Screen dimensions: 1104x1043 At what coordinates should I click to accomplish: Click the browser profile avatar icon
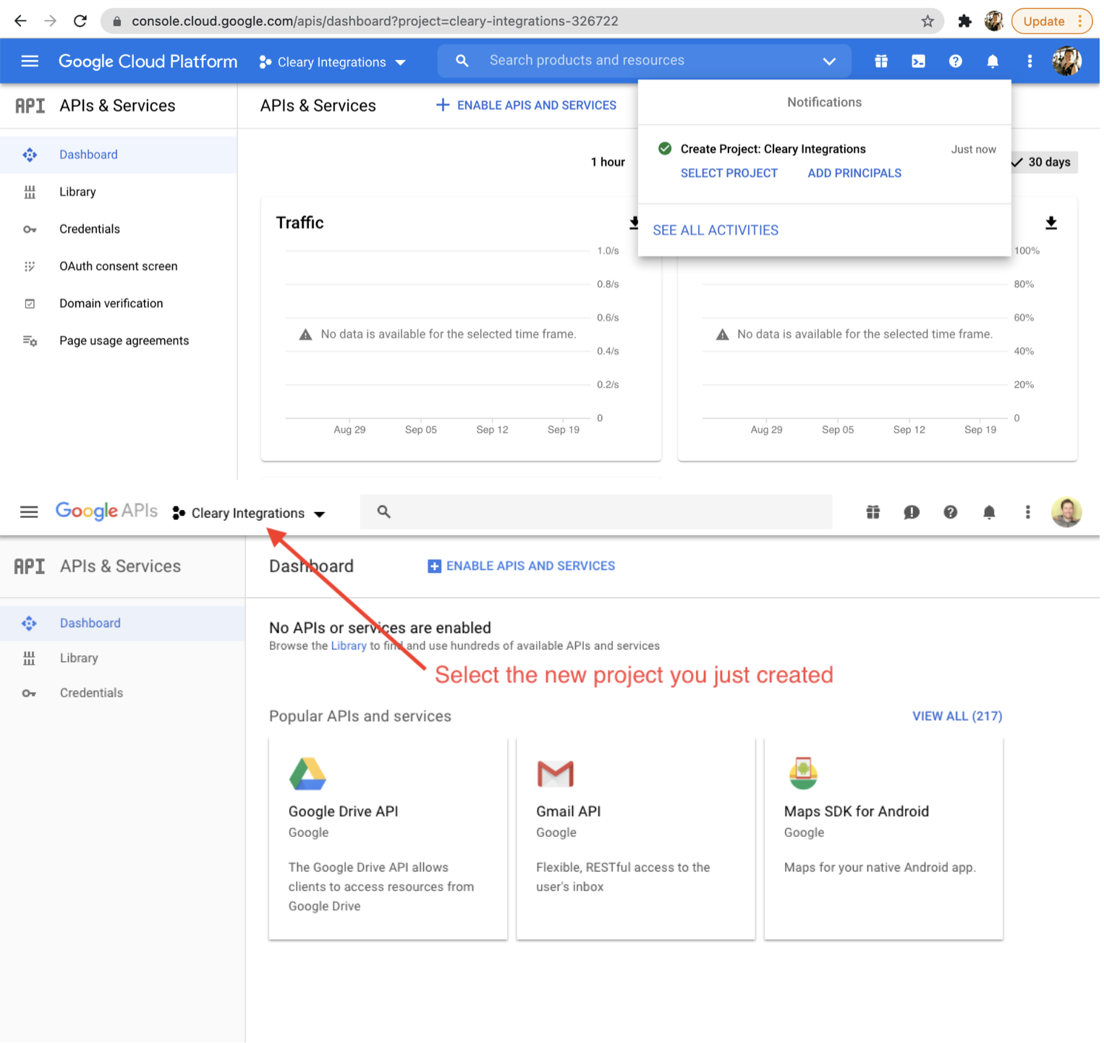click(994, 21)
